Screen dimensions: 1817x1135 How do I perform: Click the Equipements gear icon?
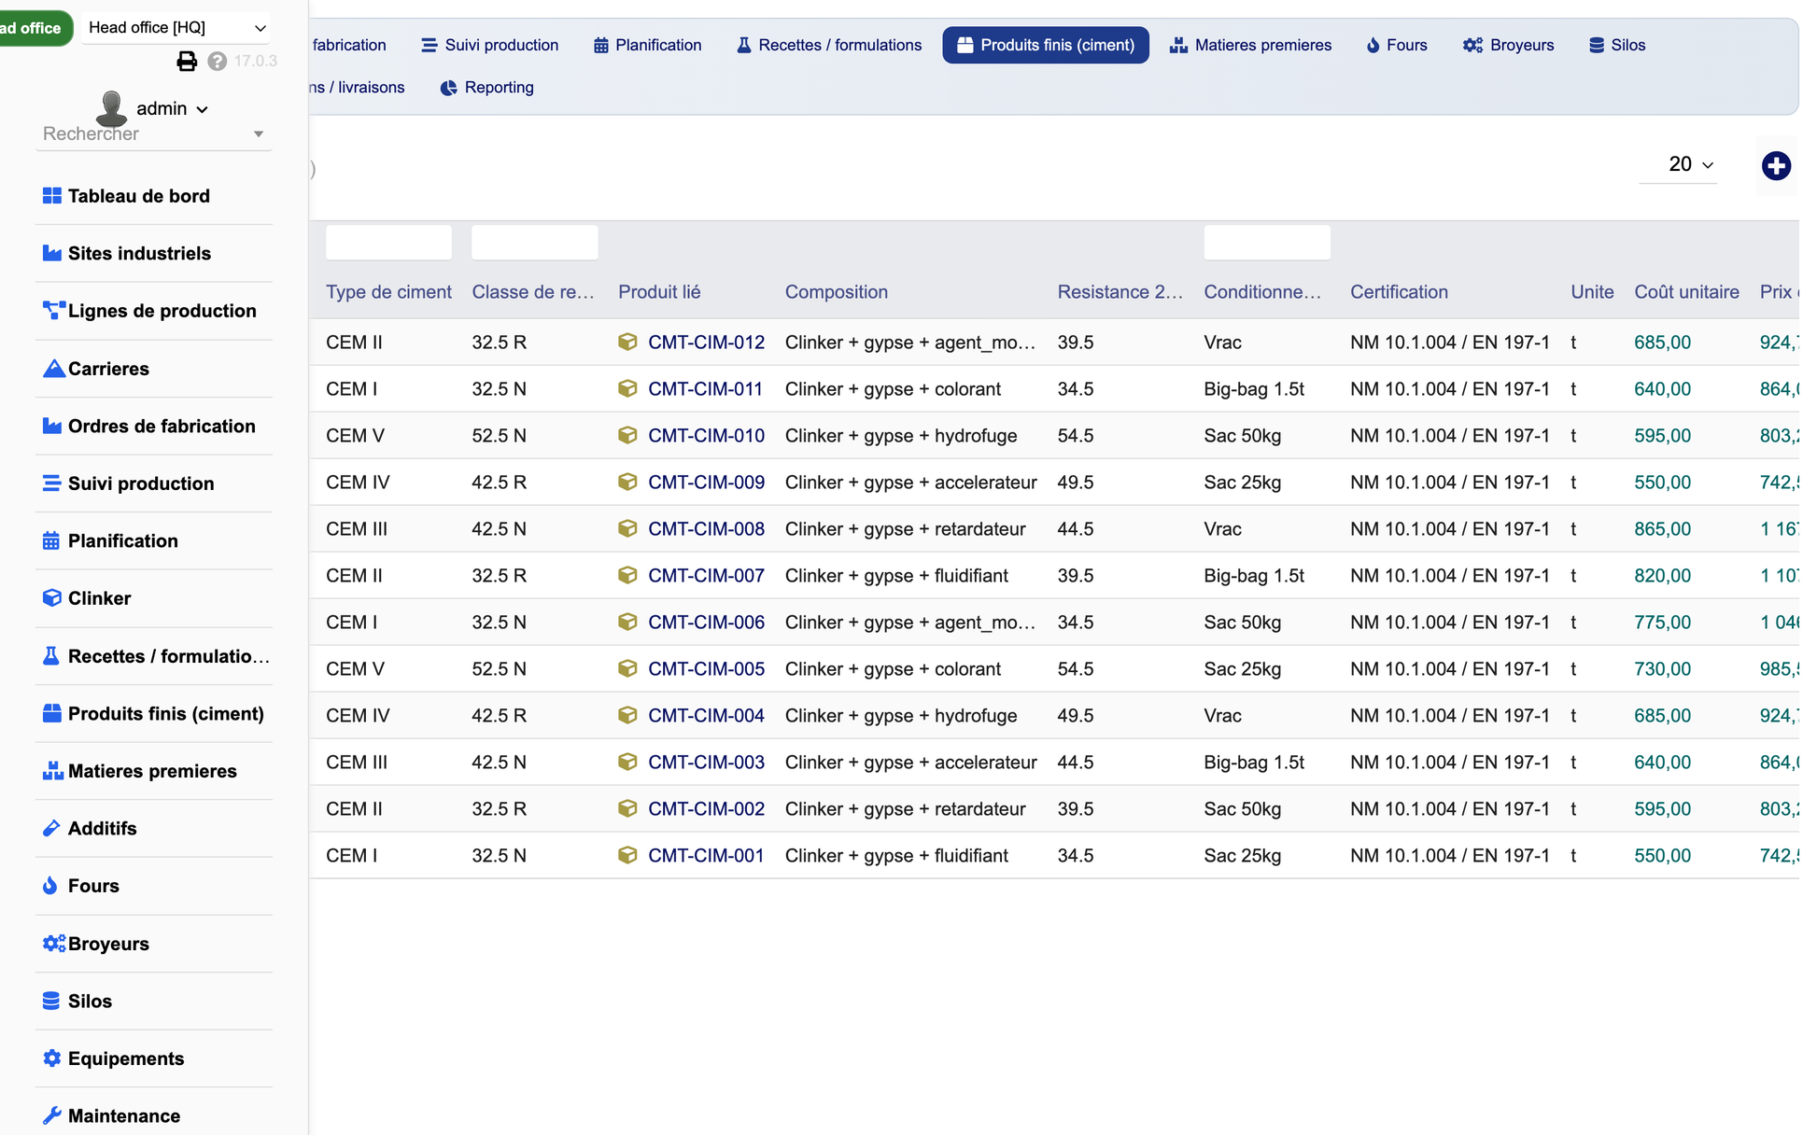pyautogui.click(x=52, y=1058)
